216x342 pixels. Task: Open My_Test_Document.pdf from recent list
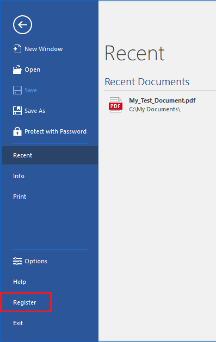(x=162, y=100)
